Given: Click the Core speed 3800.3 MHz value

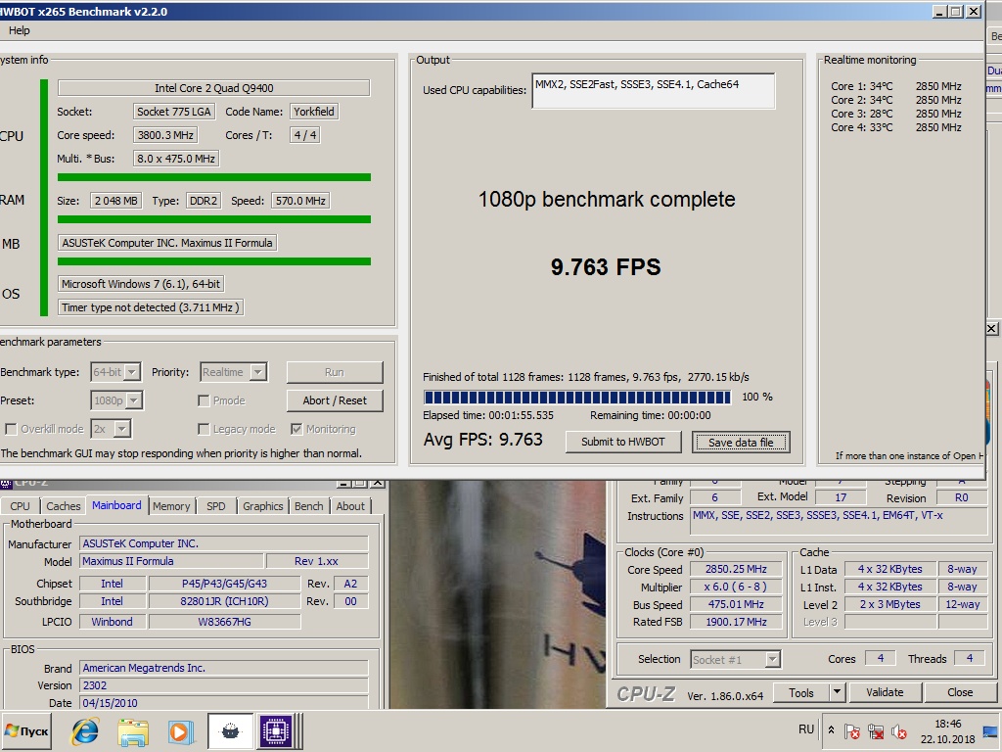Looking at the screenshot, I should [x=165, y=135].
